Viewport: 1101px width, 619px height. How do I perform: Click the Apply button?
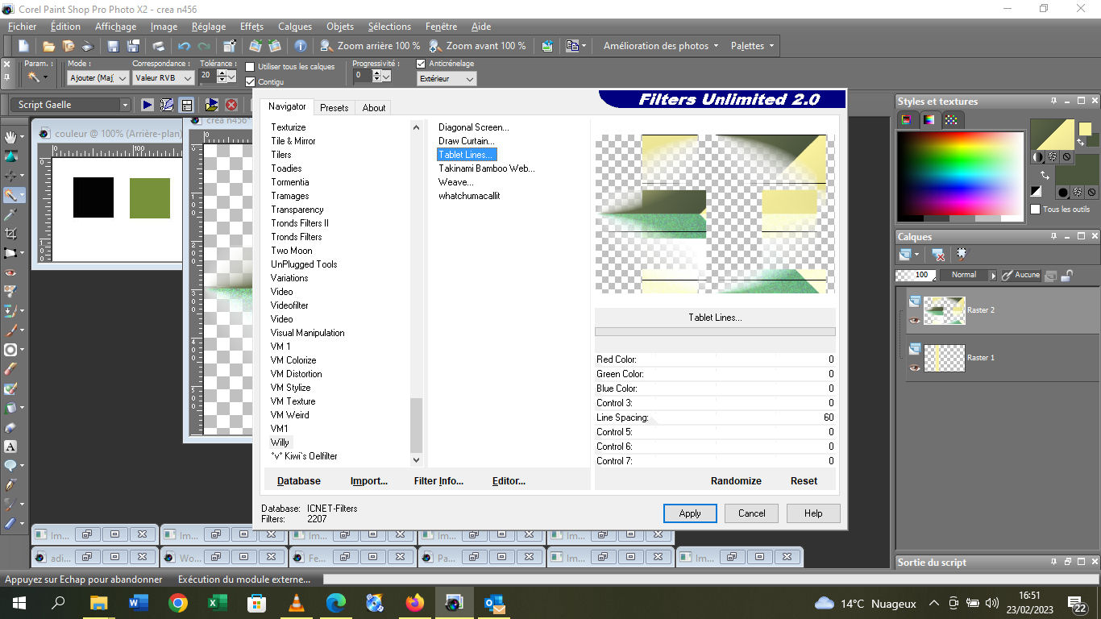[x=690, y=513]
